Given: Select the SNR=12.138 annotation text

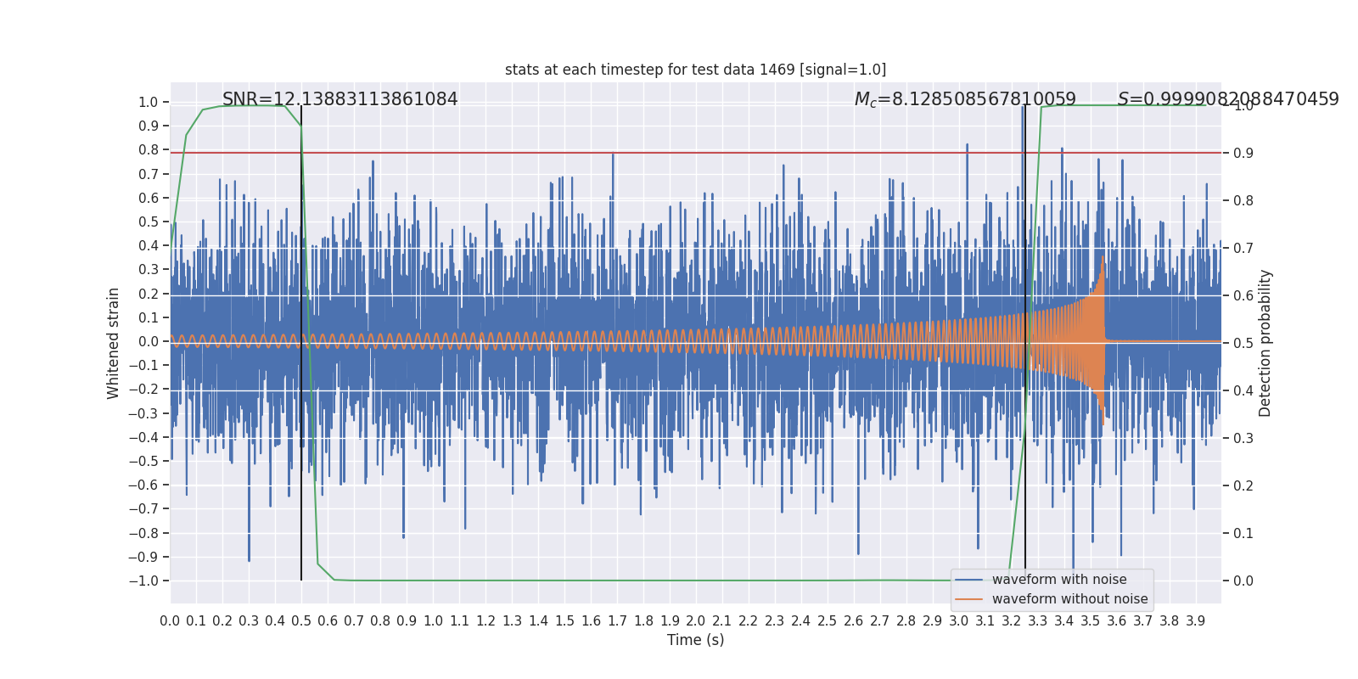Looking at the screenshot, I should click(339, 99).
